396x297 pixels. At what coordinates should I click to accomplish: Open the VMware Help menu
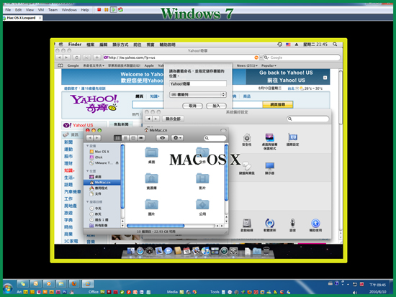[x=85, y=10]
